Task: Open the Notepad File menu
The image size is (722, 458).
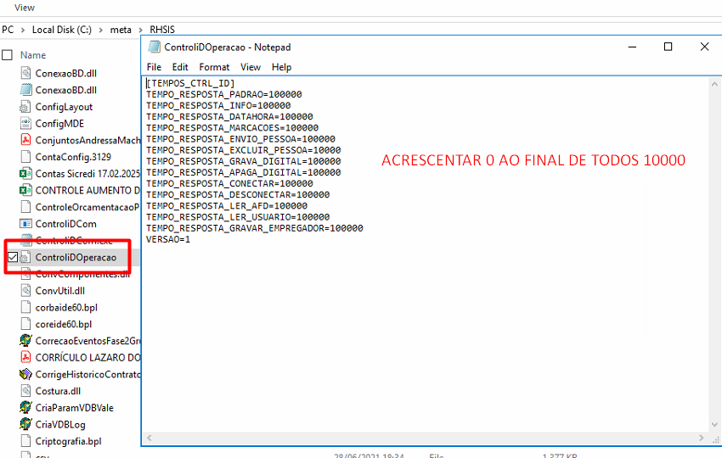Action: coord(154,67)
